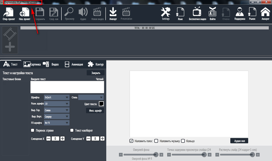Toggle the Перенос строки option
This screenshot has height=161, width=272.
click(x=33, y=130)
